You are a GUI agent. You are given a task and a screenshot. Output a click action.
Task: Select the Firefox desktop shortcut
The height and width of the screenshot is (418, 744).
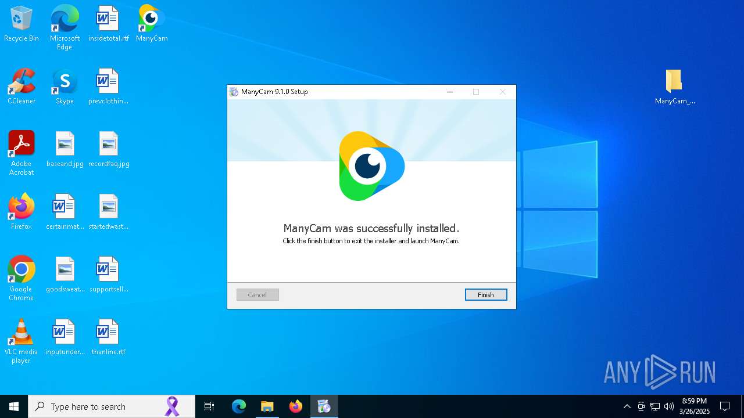[x=22, y=212]
